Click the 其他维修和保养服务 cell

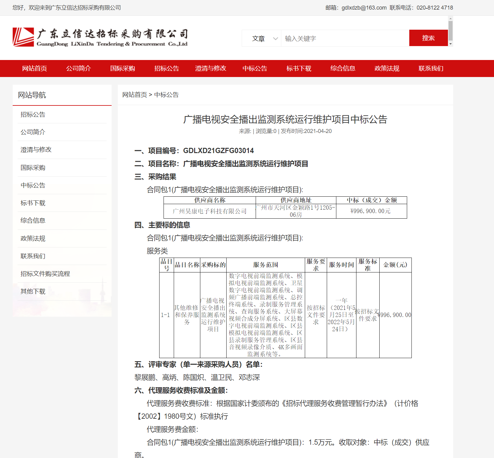pos(187,315)
